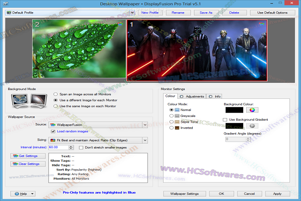
Task: Click 'Rating: Any Rating' text
Action: [73, 174]
